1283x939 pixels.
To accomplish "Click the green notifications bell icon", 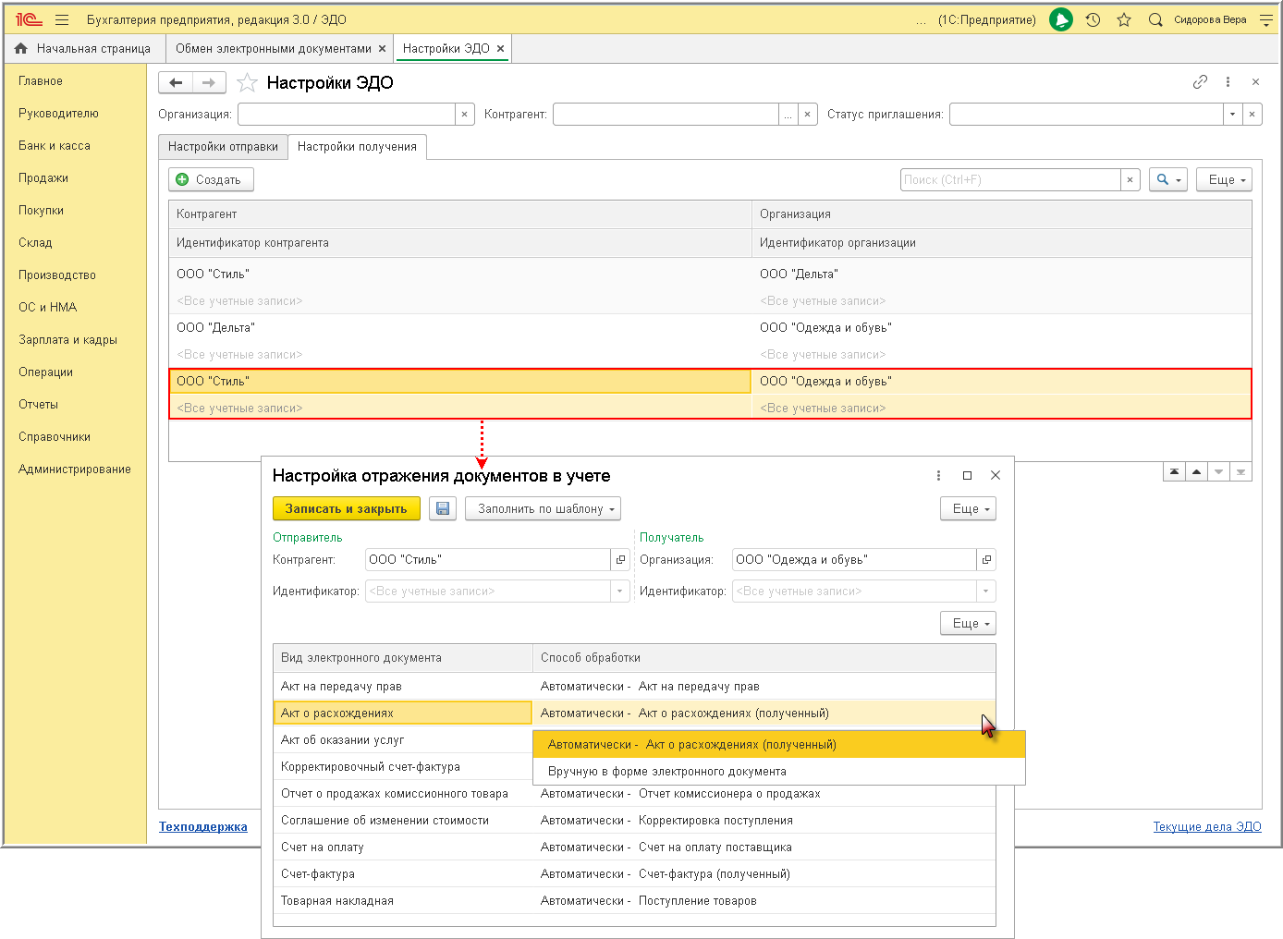I will click(1061, 19).
